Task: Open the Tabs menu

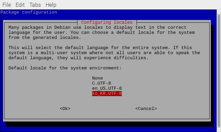Action: click(35, 5)
